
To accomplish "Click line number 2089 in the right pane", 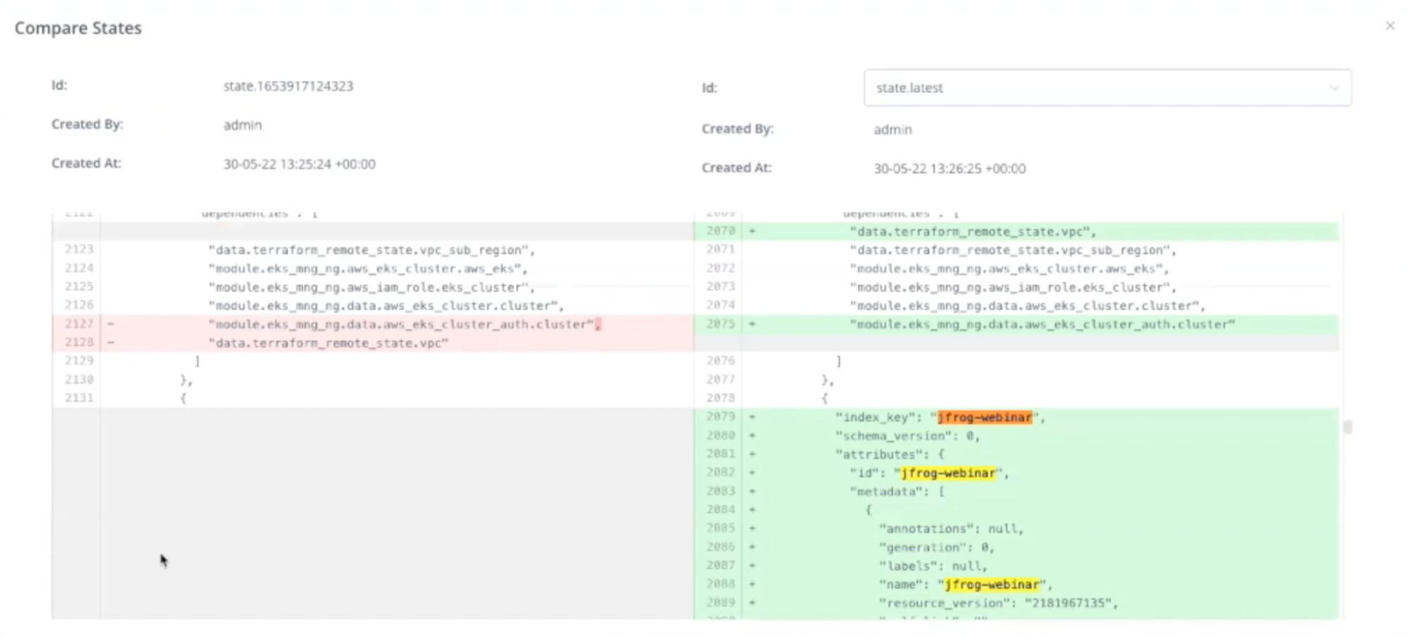I will pos(720,603).
